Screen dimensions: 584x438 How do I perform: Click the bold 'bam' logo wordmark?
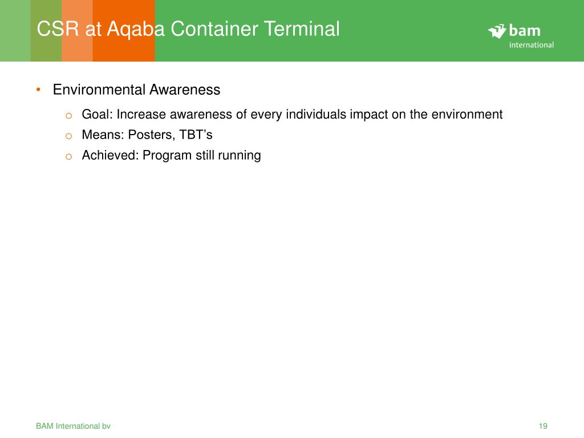tap(525, 31)
